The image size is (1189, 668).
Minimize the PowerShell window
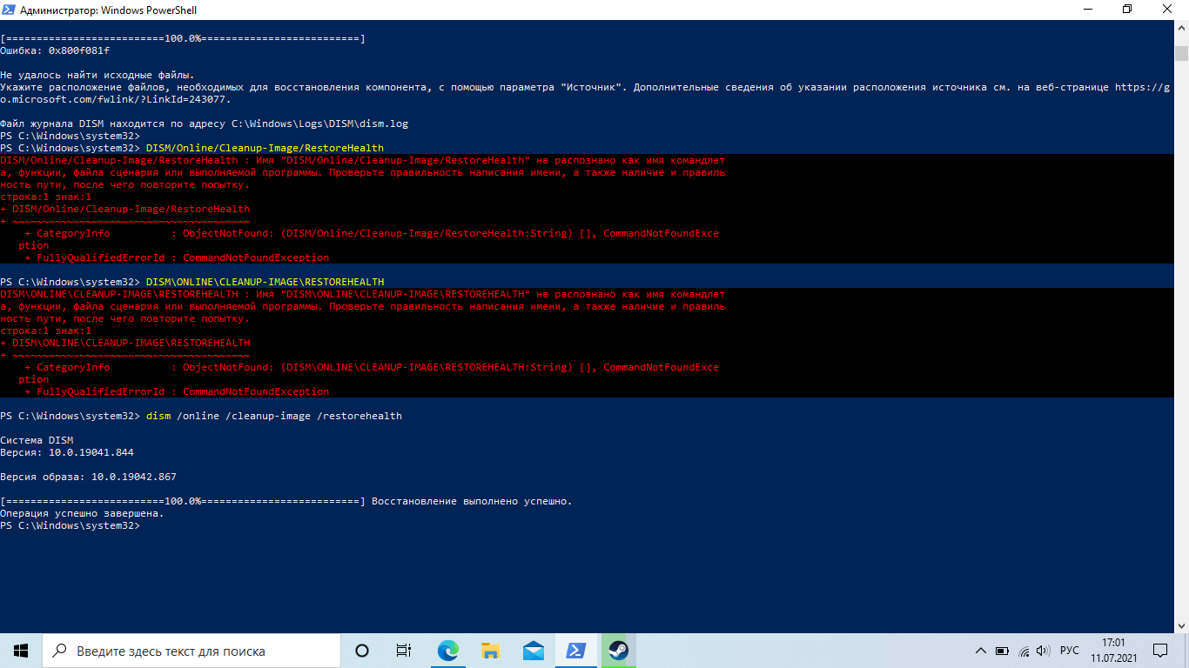pos(1087,10)
